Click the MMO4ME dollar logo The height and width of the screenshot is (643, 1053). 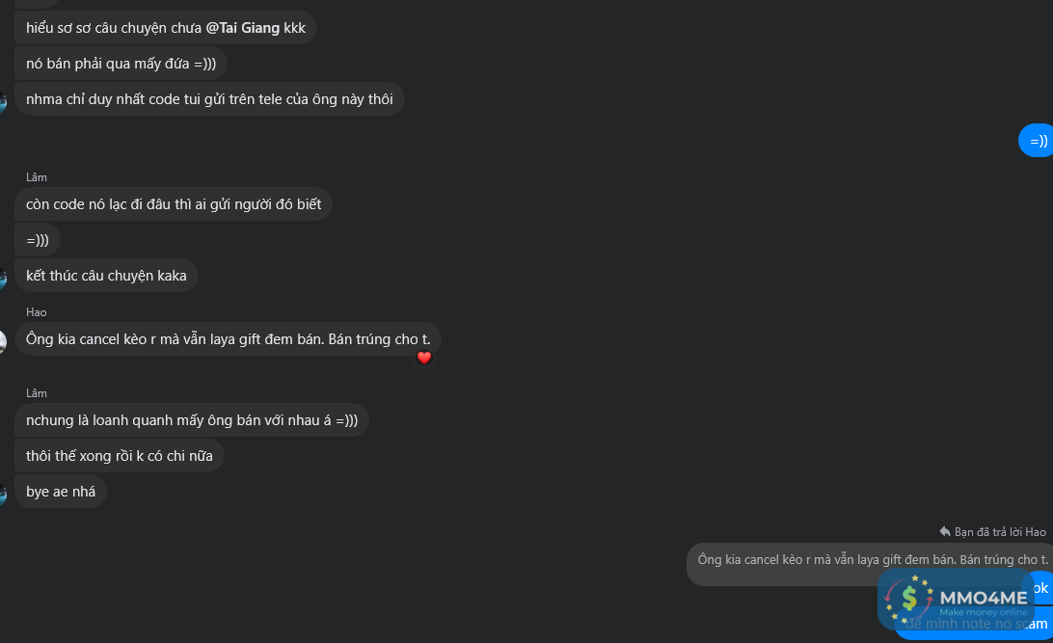(909, 600)
